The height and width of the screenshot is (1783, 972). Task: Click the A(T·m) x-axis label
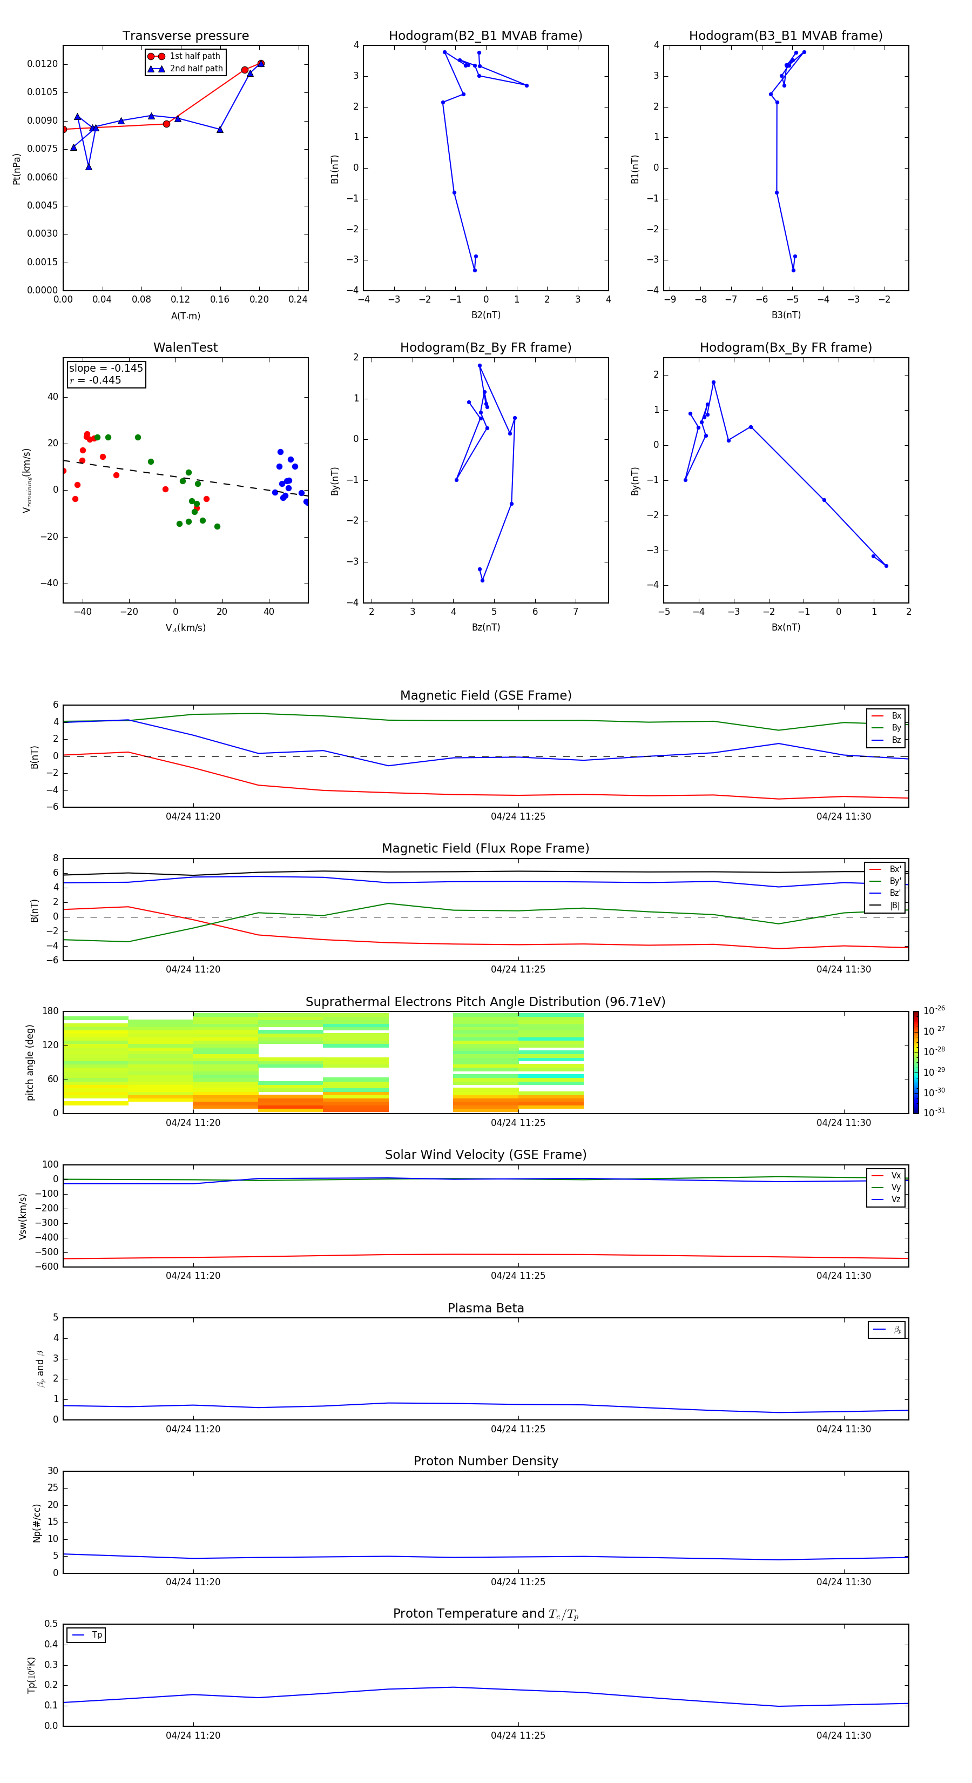coord(185,316)
